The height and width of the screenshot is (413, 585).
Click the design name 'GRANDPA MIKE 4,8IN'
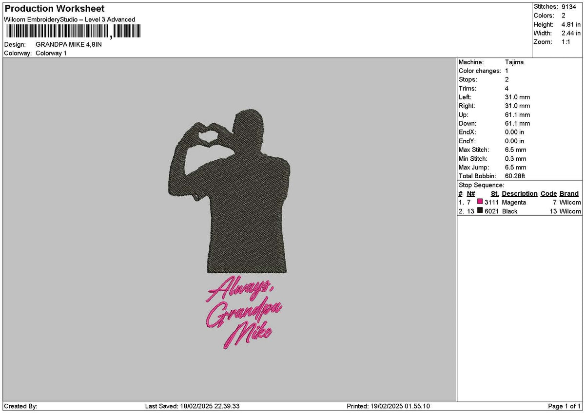coord(69,44)
